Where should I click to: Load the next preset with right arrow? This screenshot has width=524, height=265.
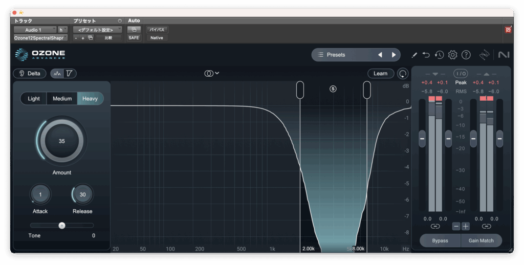tap(394, 55)
